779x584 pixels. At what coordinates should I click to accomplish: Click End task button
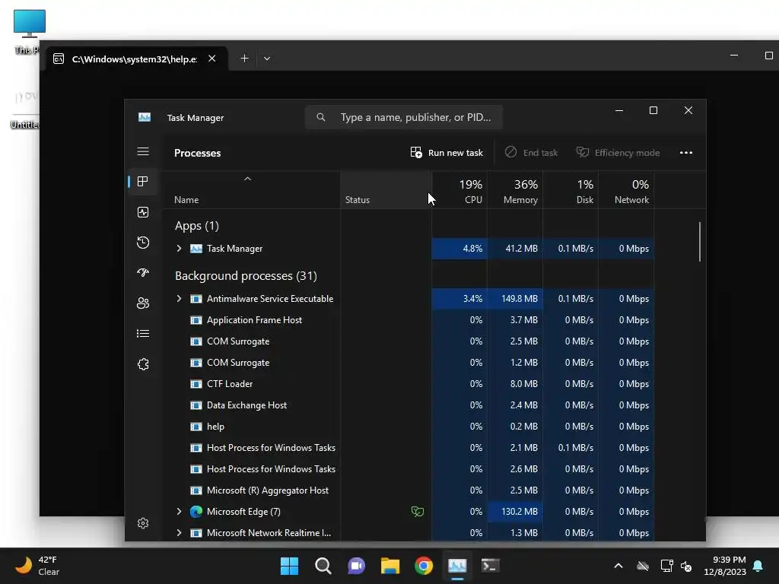pos(531,152)
